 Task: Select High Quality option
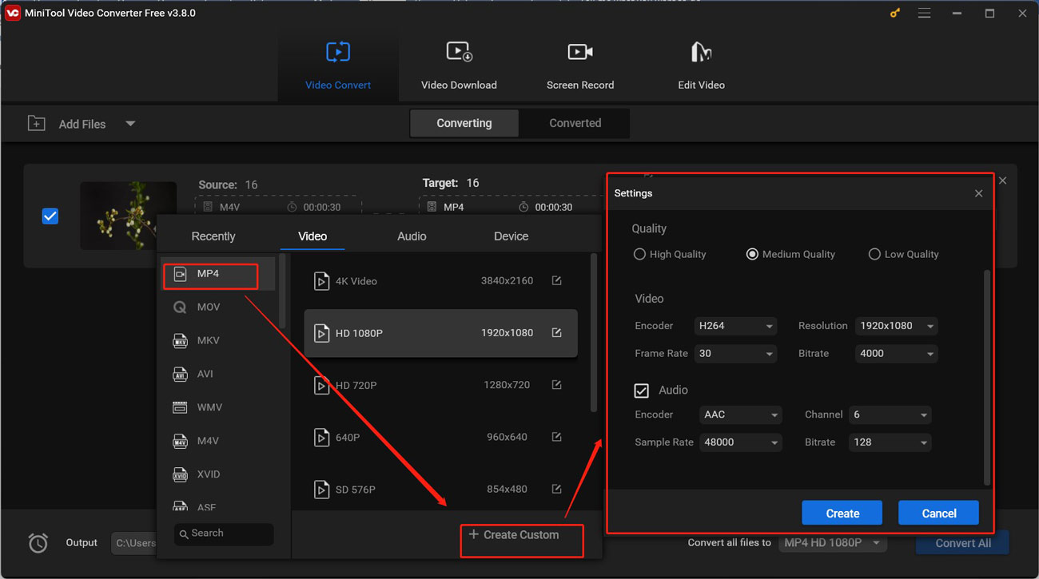670,254
